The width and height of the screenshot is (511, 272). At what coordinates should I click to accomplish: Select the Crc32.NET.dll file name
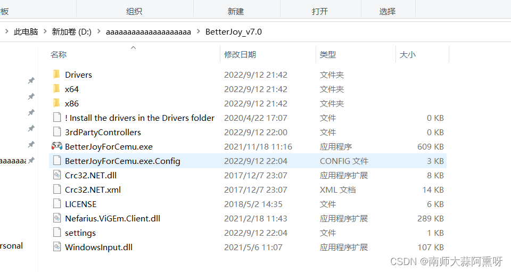point(90,175)
